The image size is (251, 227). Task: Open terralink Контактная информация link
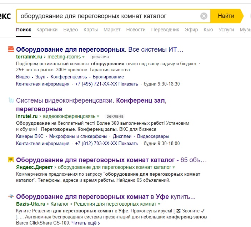click(43, 84)
